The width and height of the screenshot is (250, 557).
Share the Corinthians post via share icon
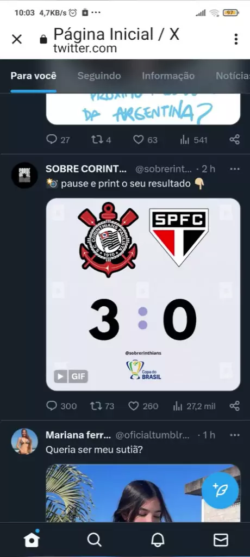pyautogui.click(x=235, y=406)
